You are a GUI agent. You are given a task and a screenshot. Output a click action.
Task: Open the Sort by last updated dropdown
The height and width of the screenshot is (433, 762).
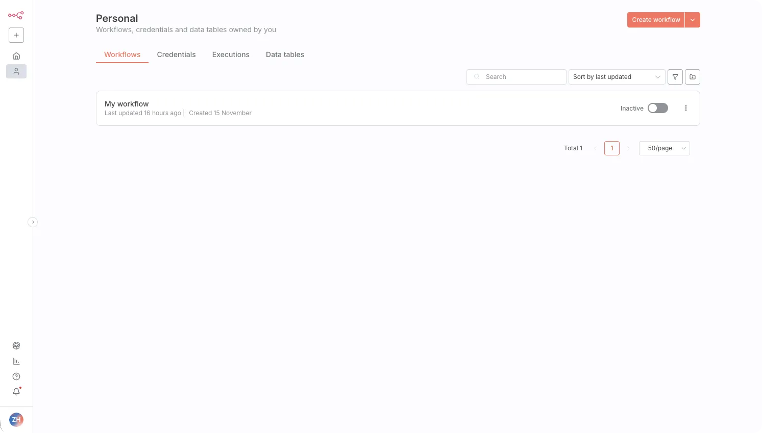[x=617, y=77]
